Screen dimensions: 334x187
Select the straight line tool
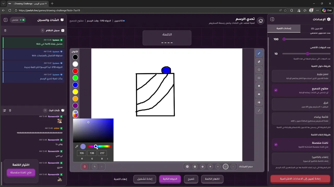[259, 110]
